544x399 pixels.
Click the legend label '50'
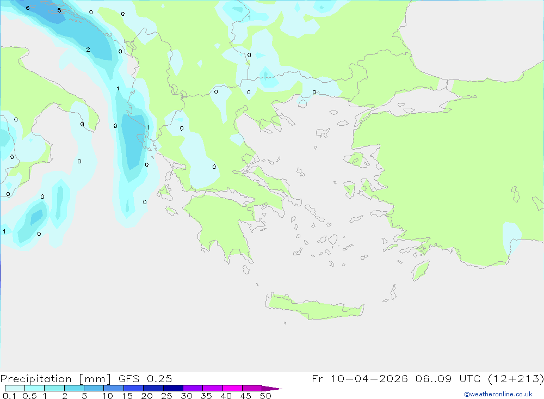(265, 396)
